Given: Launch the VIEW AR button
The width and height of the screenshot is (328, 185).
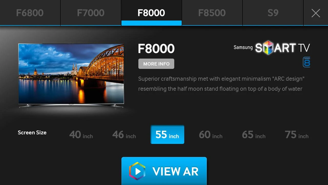Looking at the screenshot, I should pos(164,171).
